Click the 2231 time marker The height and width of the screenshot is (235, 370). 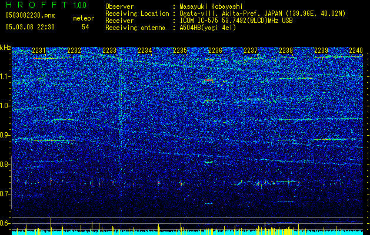(x=39, y=51)
